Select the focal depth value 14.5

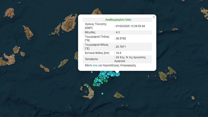pyautogui.click(x=118, y=53)
